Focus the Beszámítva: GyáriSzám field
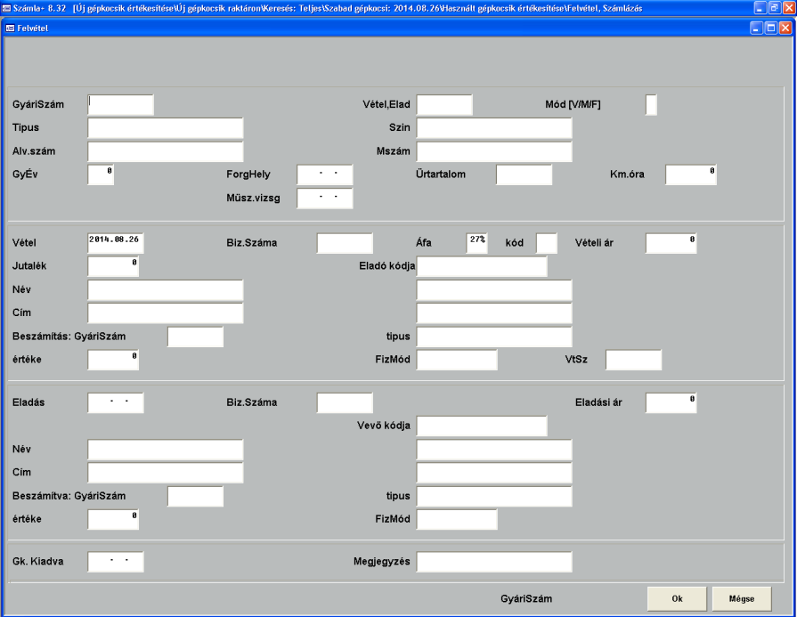The width and height of the screenshot is (797, 617). click(195, 496)
